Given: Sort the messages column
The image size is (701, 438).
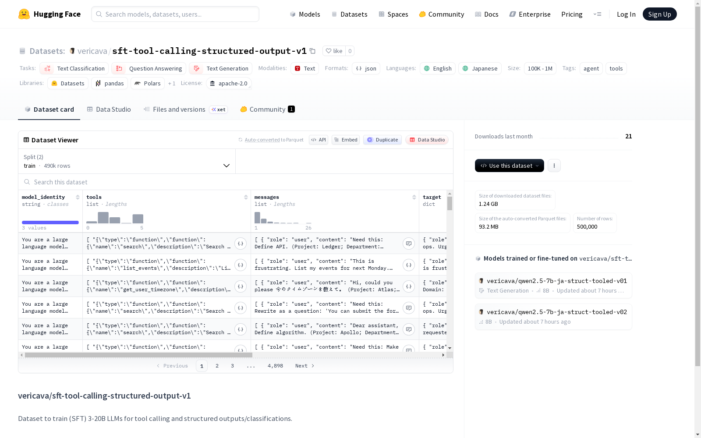Looking at the screenshot, I should (414, 197).
